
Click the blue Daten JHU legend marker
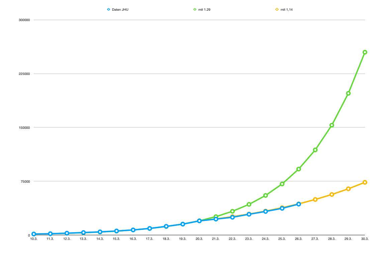[108, 10]
